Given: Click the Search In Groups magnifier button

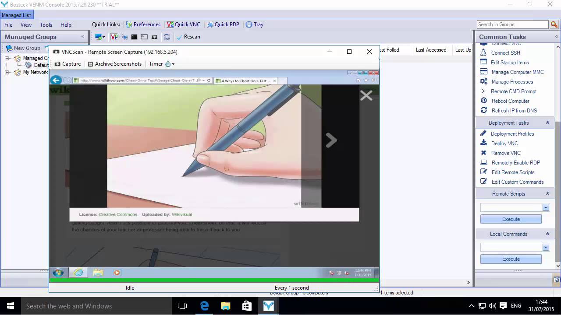Looking at the screenshot, I should (554, 24).
